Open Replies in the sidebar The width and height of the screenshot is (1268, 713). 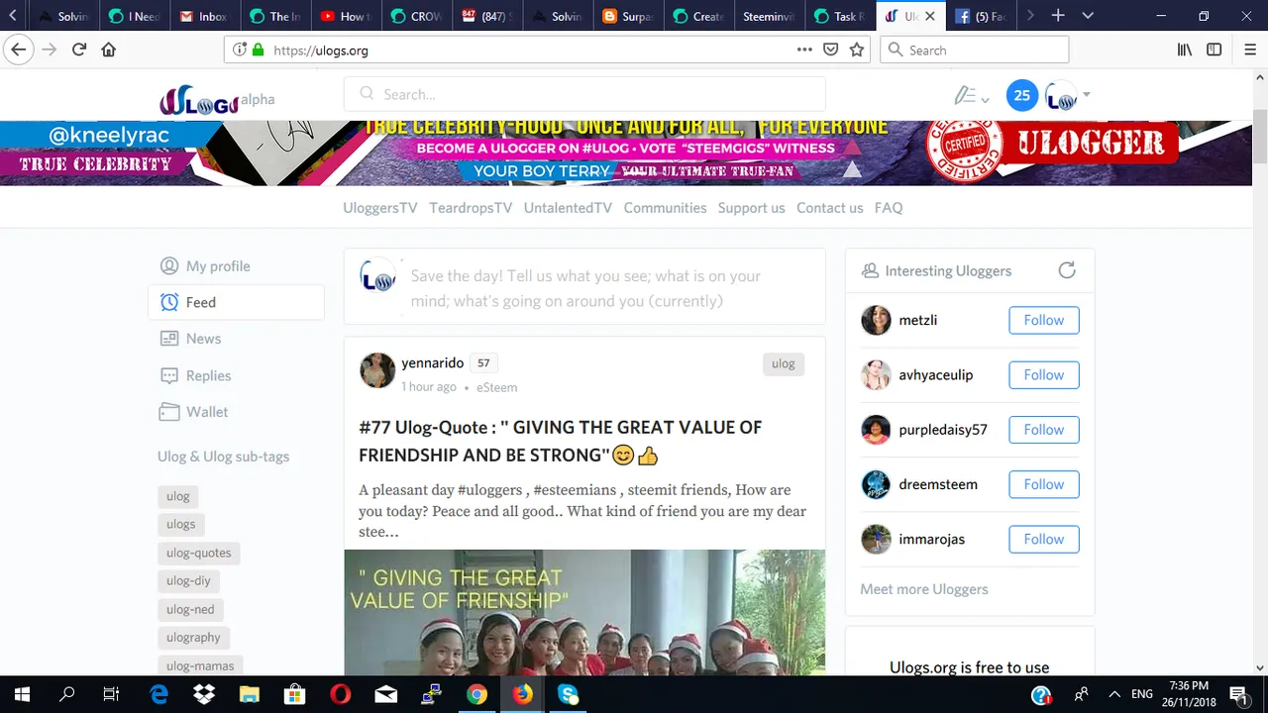click(195, 375)
